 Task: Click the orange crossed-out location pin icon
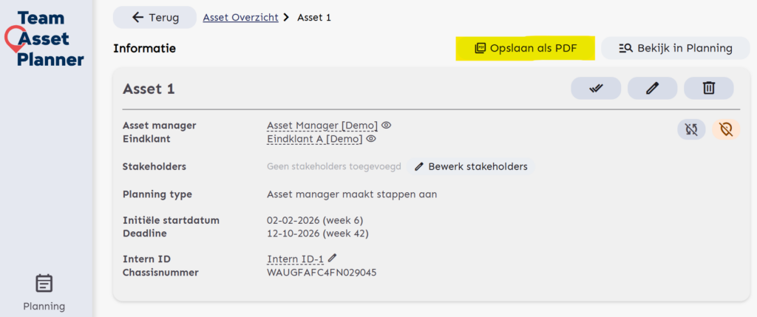pos(726,129)
